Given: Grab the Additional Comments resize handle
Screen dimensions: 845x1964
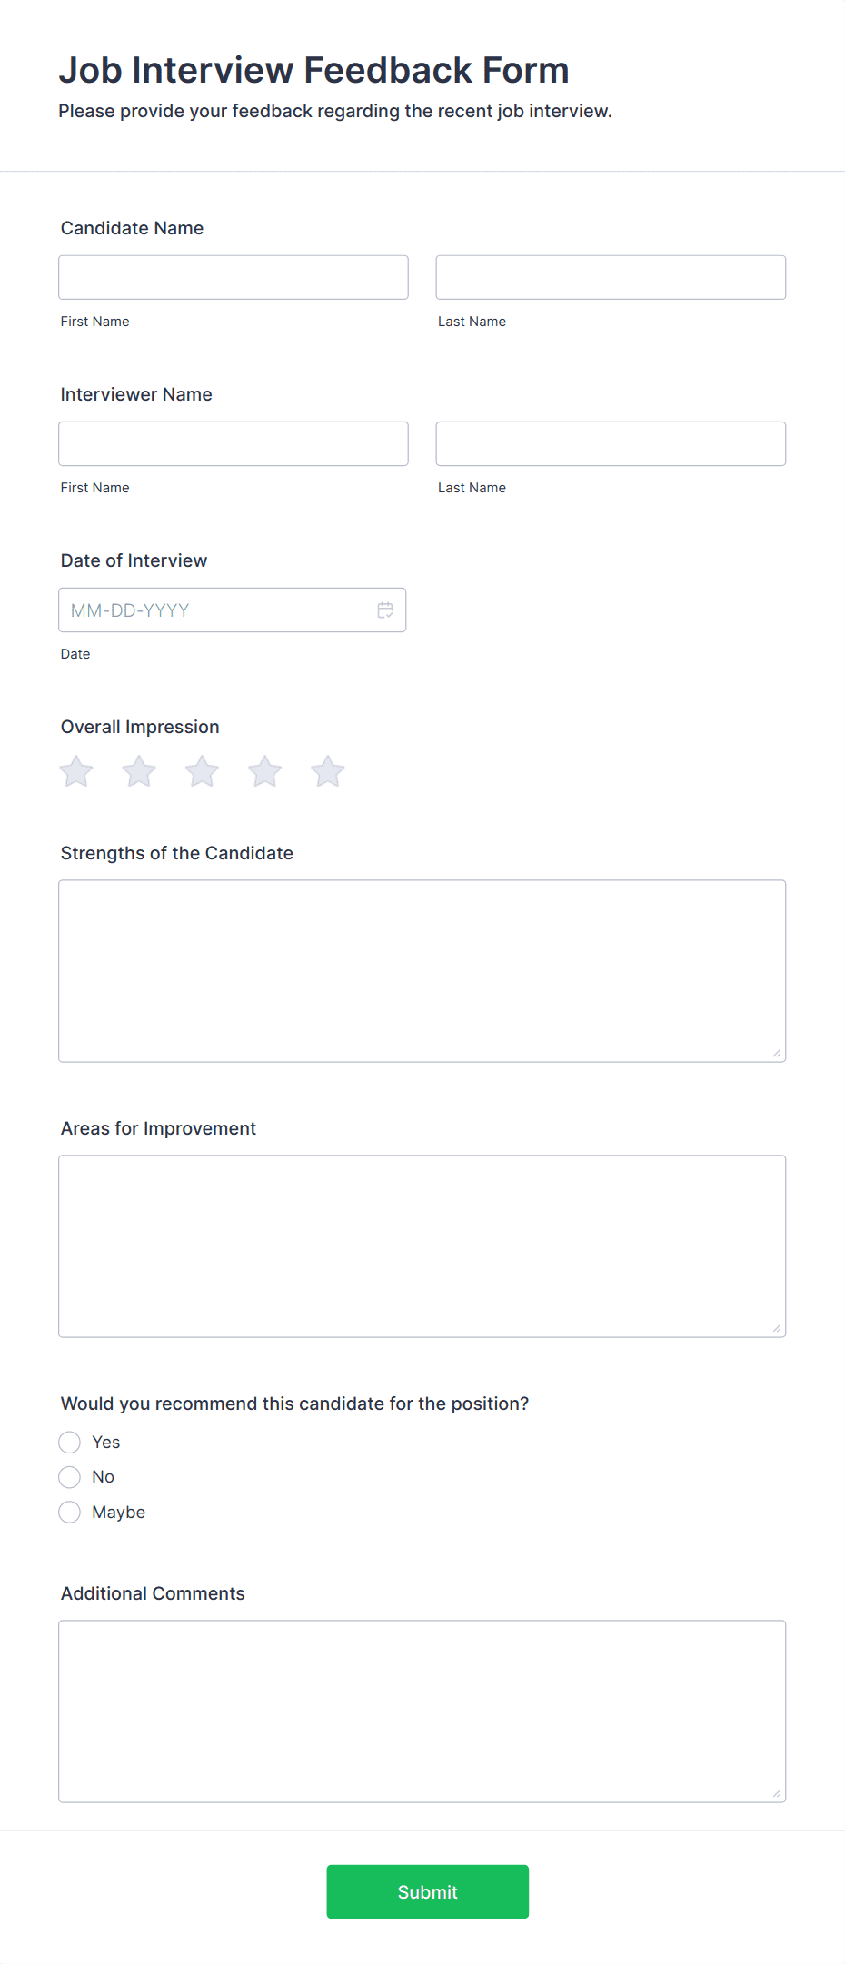Looking at the screenshot, I should (777, 1793).
